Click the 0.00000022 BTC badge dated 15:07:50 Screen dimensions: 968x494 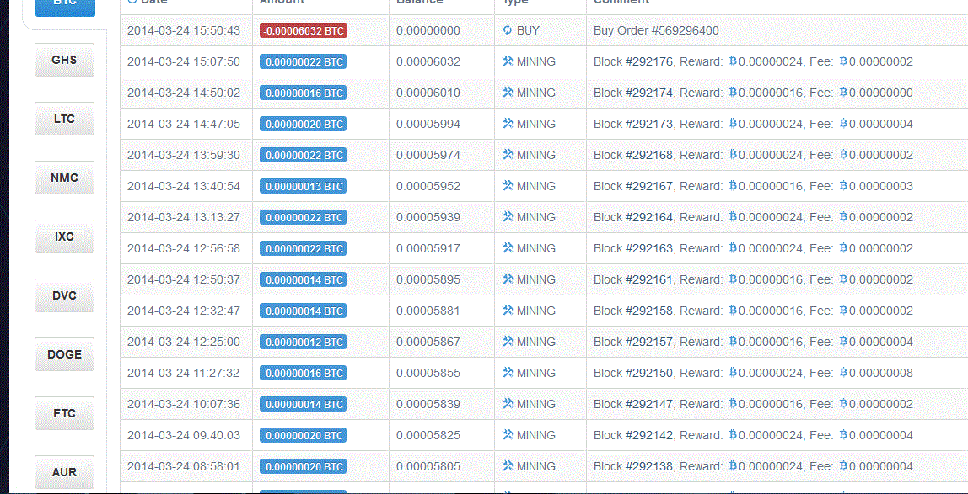[x=303, y=61]
